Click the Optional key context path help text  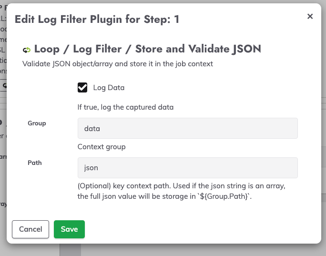point(181,186)
